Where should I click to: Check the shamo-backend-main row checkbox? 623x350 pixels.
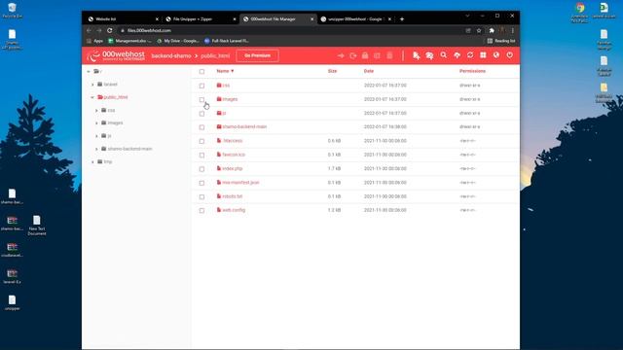(202, 127)
